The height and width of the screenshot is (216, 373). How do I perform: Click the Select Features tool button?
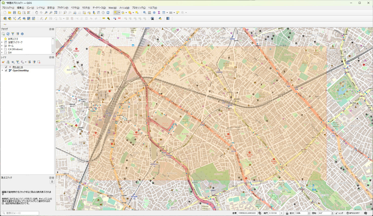point(116,12)
